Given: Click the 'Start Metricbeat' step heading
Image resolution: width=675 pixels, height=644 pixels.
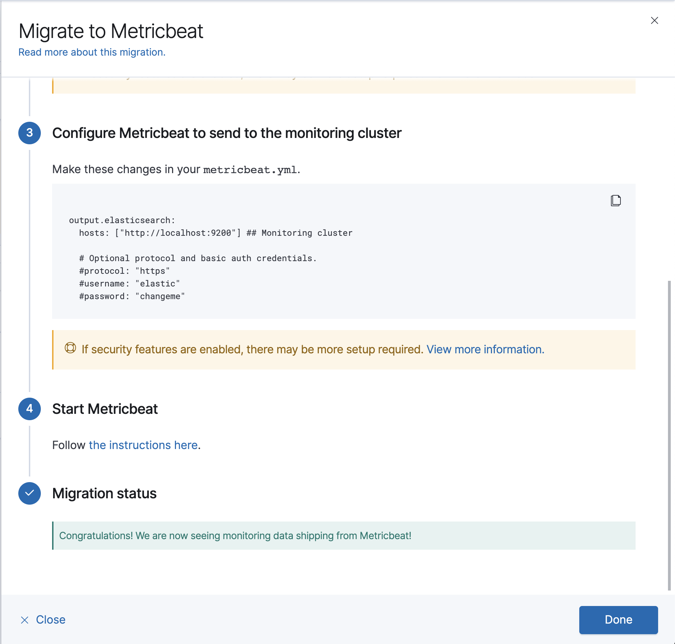Looking at the screenshot, I should (x=105, y=409).
